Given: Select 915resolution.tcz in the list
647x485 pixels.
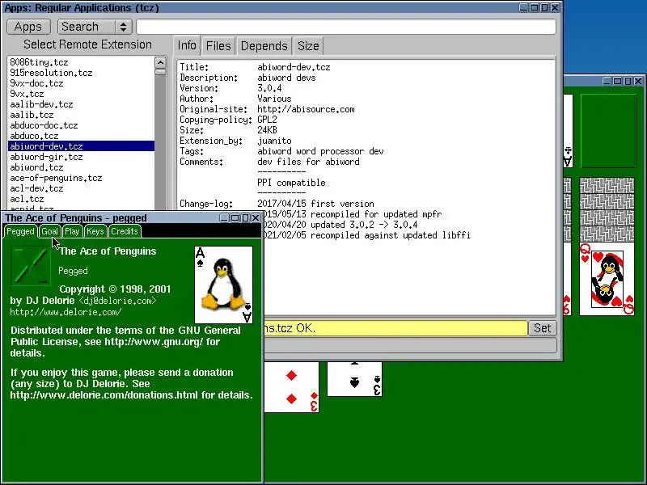Looking at the screenshot, I should (x=81, y=73).
